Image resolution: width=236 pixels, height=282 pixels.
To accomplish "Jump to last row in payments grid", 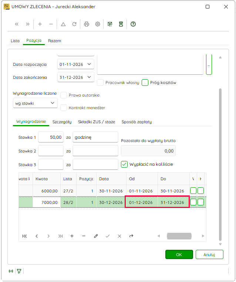I will click(x=60, y=236).
